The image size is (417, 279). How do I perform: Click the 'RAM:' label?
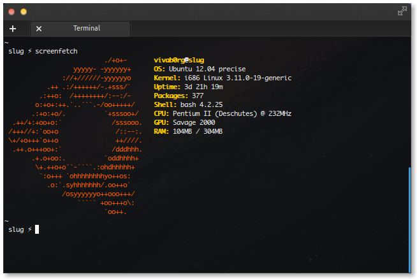coord(161,131)
